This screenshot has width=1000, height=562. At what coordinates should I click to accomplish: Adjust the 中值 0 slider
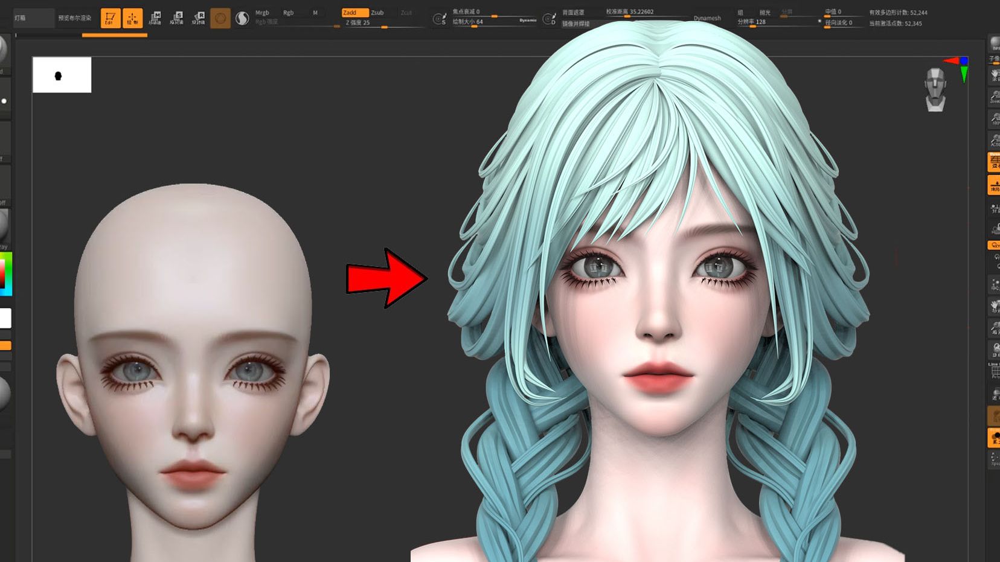[844, 13]
